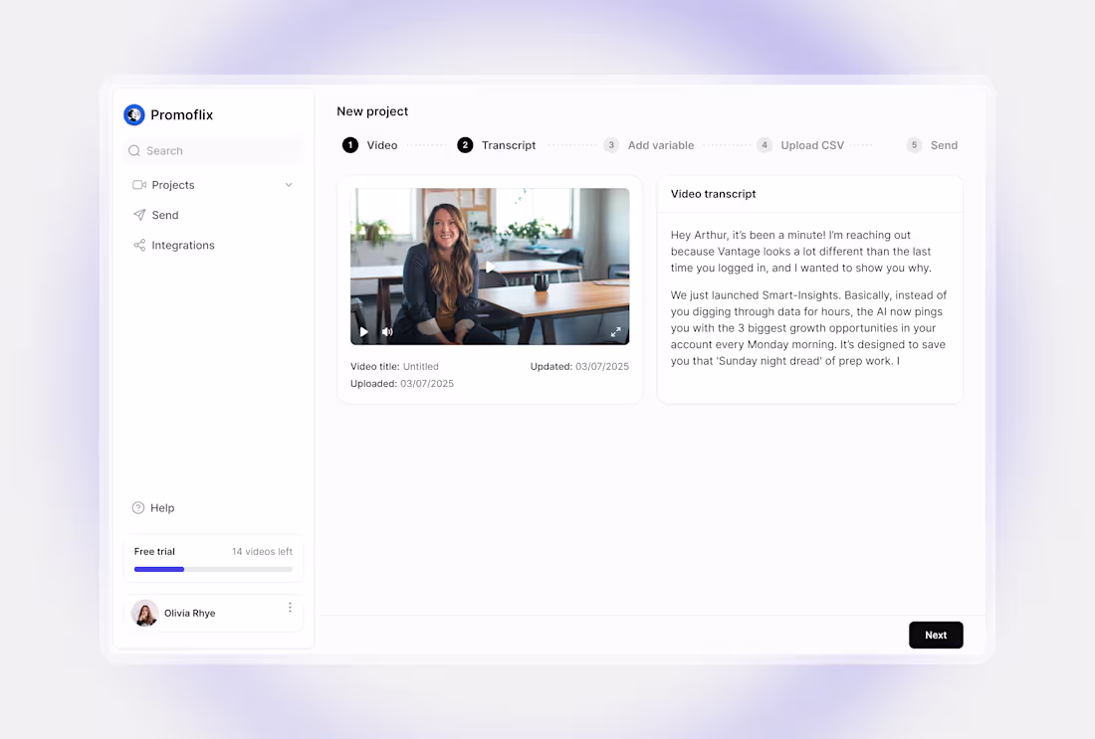This screenshot has height=739, width=1095.
Task: Click the search magnifier icon
Action: point(133,150)
